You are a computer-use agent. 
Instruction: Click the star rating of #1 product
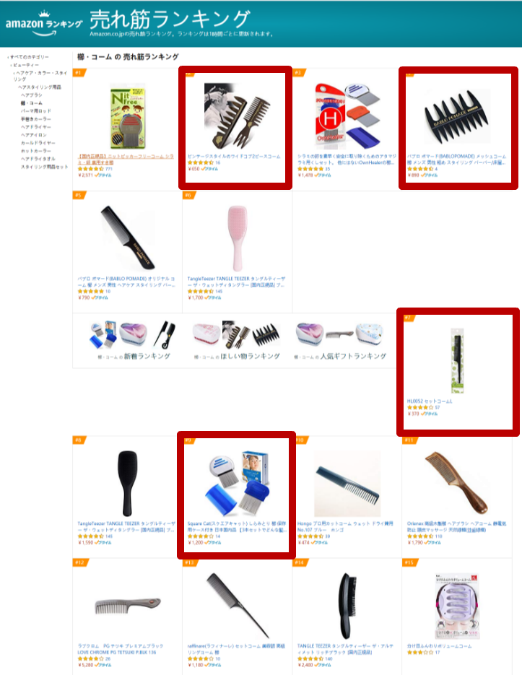click(x=90, y=169)
